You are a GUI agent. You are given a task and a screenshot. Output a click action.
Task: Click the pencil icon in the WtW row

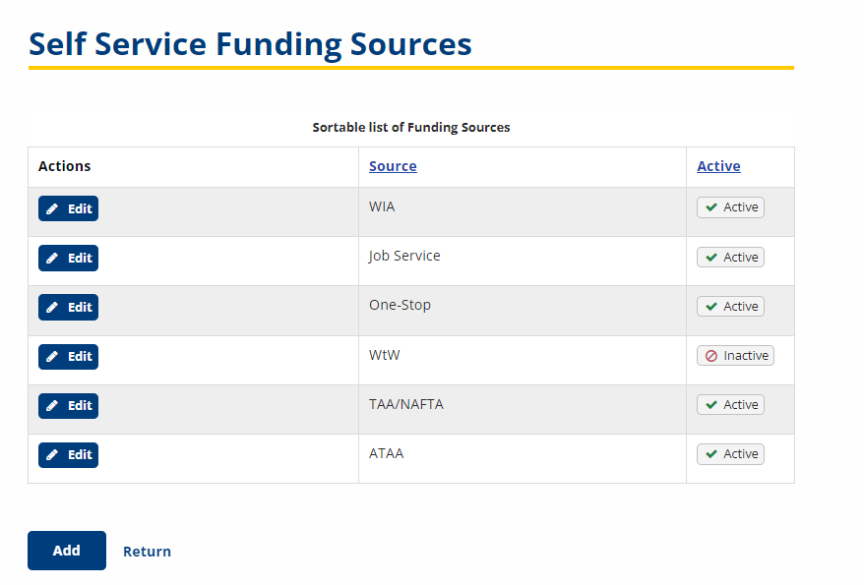tap(52, 357)
